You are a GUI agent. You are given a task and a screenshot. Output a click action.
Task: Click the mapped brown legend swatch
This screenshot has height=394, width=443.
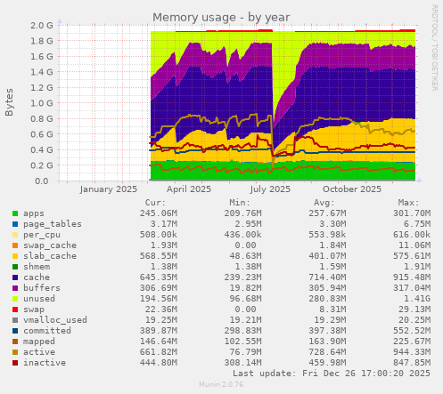[15, 342]
